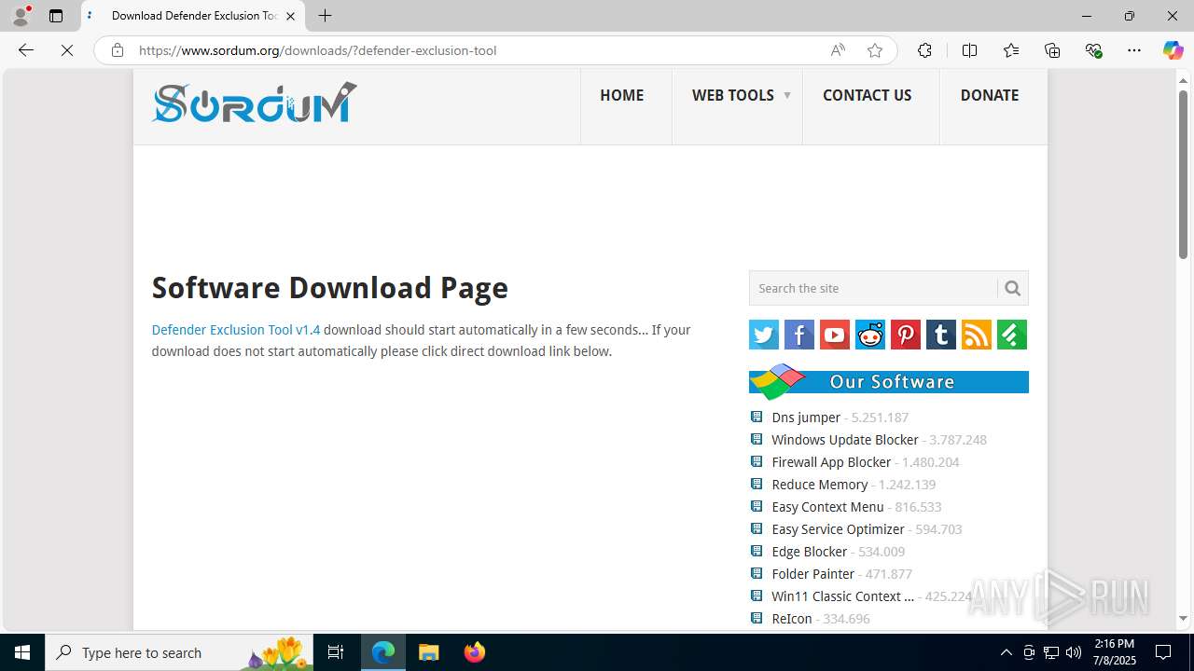The height and width of the screenshot is (671, 1194).
Task: Open the Edge Blocker link
Action: pyautogui.click(x=810, y=552)
